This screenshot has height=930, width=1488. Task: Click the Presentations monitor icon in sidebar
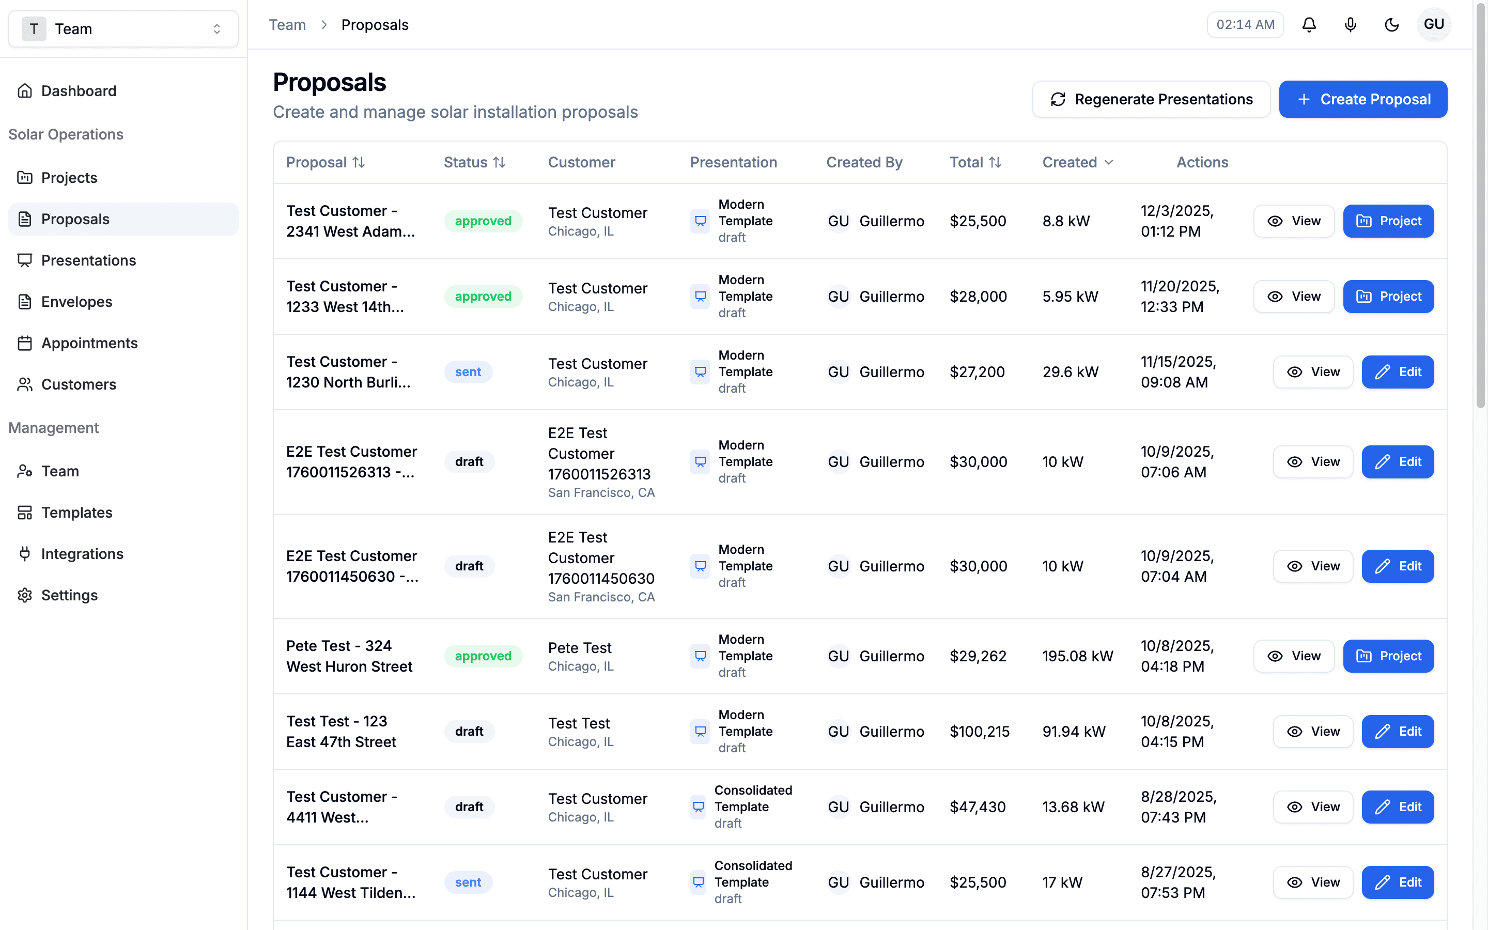coord(25,260)
